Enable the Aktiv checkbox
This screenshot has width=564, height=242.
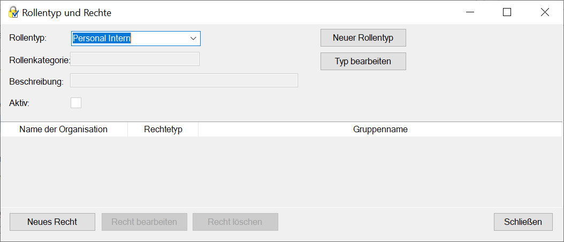(76, 103)
